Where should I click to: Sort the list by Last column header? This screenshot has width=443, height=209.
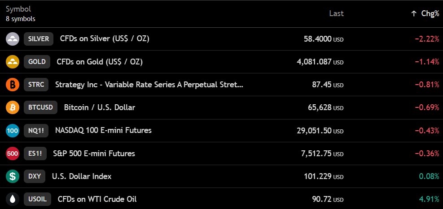point(337,13)
